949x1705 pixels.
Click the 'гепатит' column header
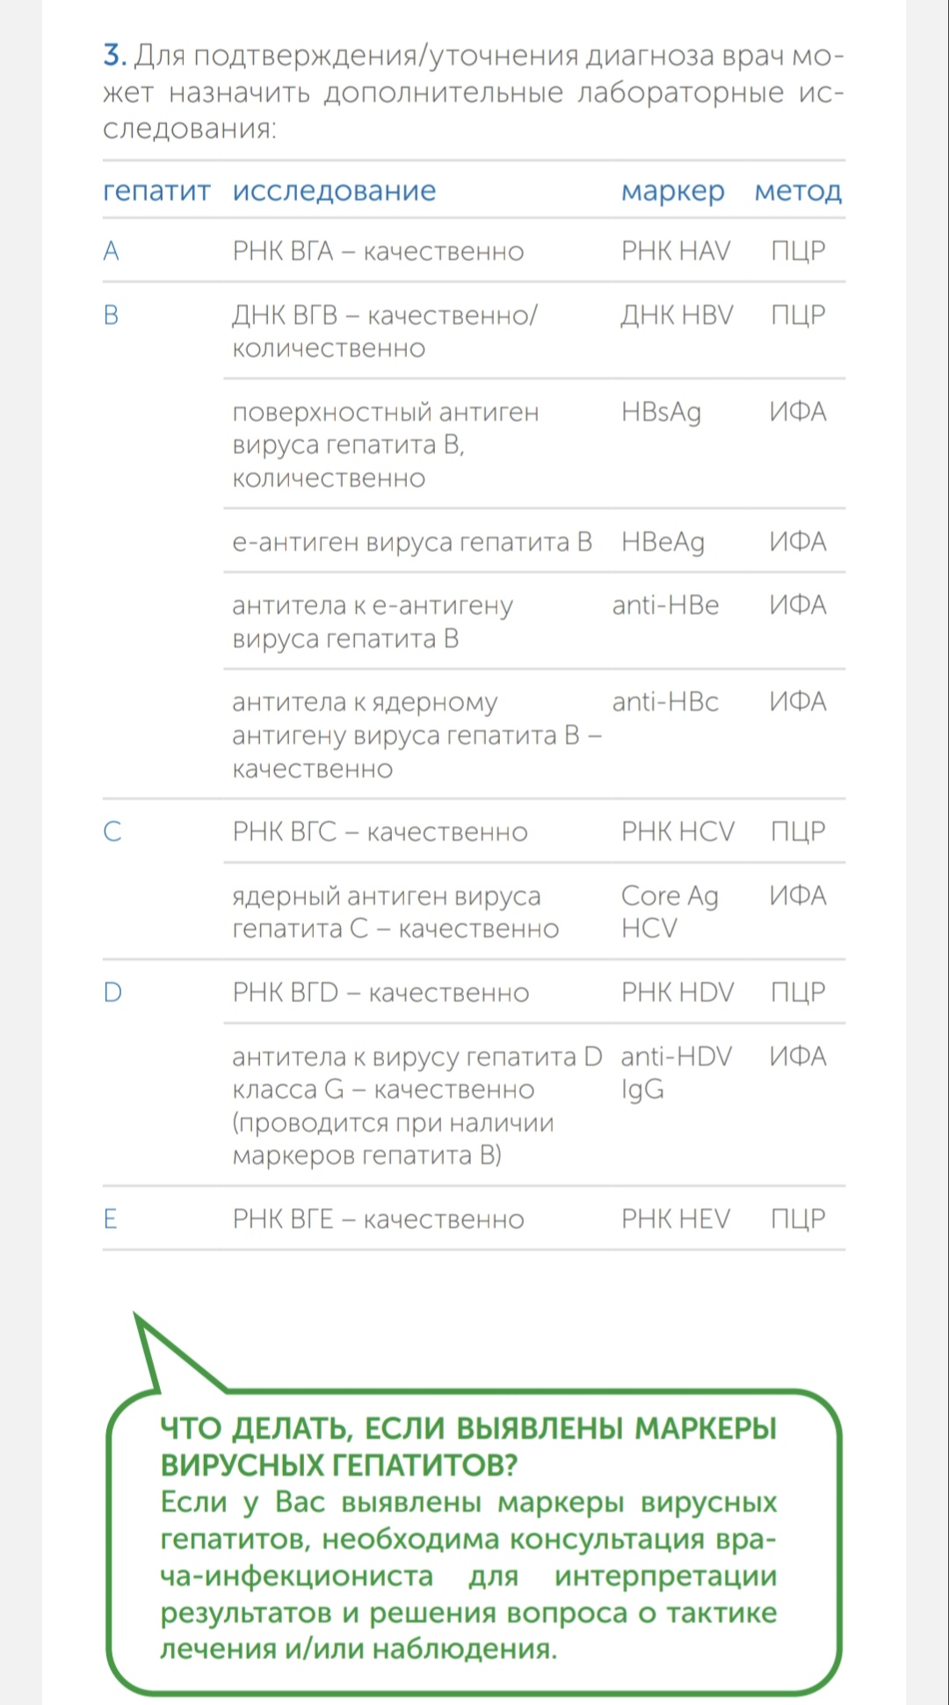[x=156, y=191]
